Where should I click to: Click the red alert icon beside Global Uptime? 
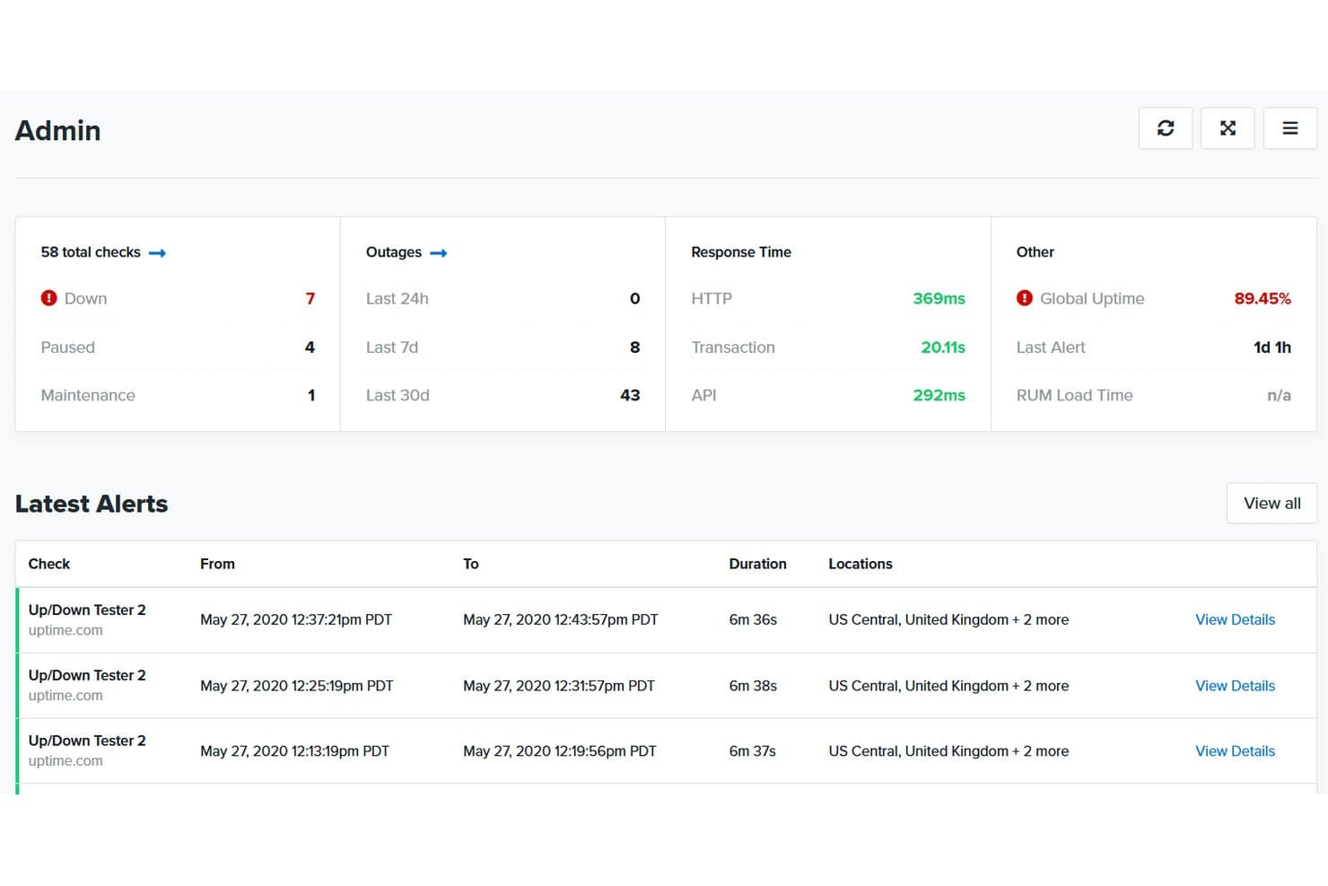1025,298
